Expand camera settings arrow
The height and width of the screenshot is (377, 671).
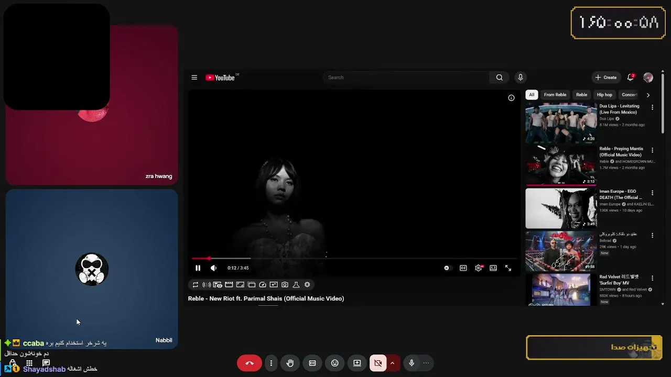pos(392,363)
